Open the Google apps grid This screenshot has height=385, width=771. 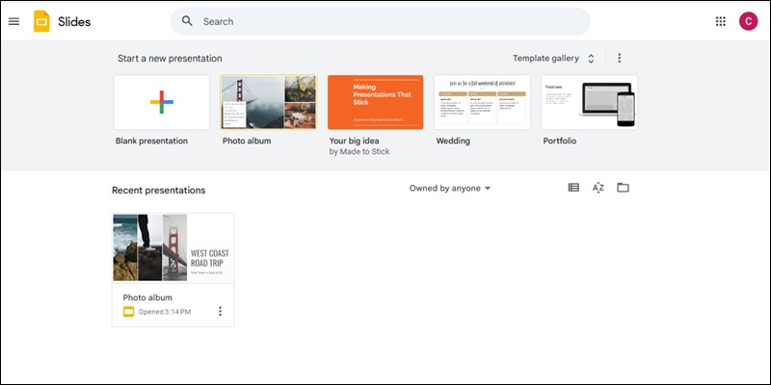point(720,21)
